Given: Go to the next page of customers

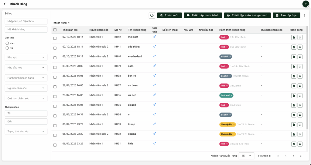Looking at the screenshot, I should pos(293,156).
